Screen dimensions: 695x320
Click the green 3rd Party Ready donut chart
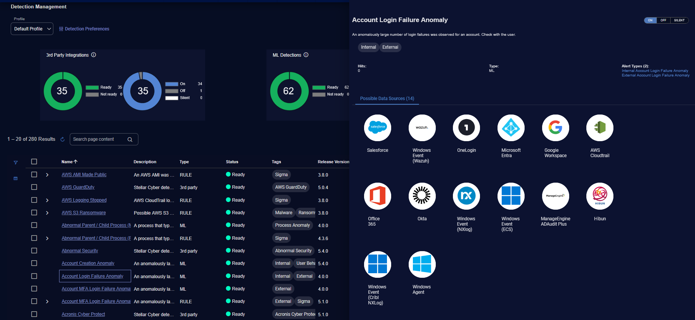point(62,91)
